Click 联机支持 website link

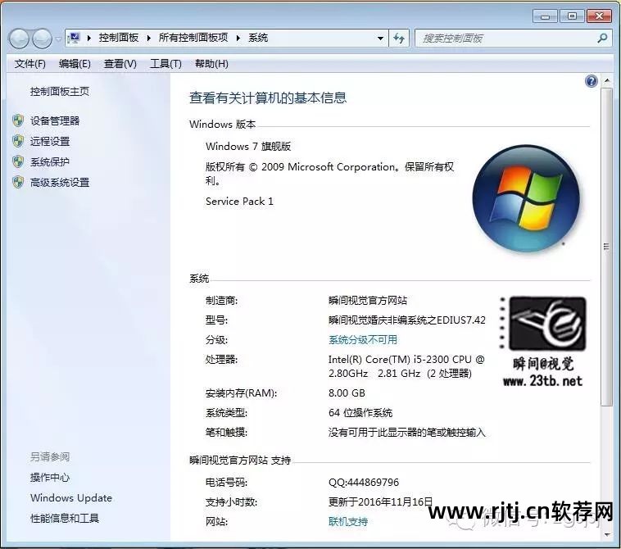click(x=348, y=522)
